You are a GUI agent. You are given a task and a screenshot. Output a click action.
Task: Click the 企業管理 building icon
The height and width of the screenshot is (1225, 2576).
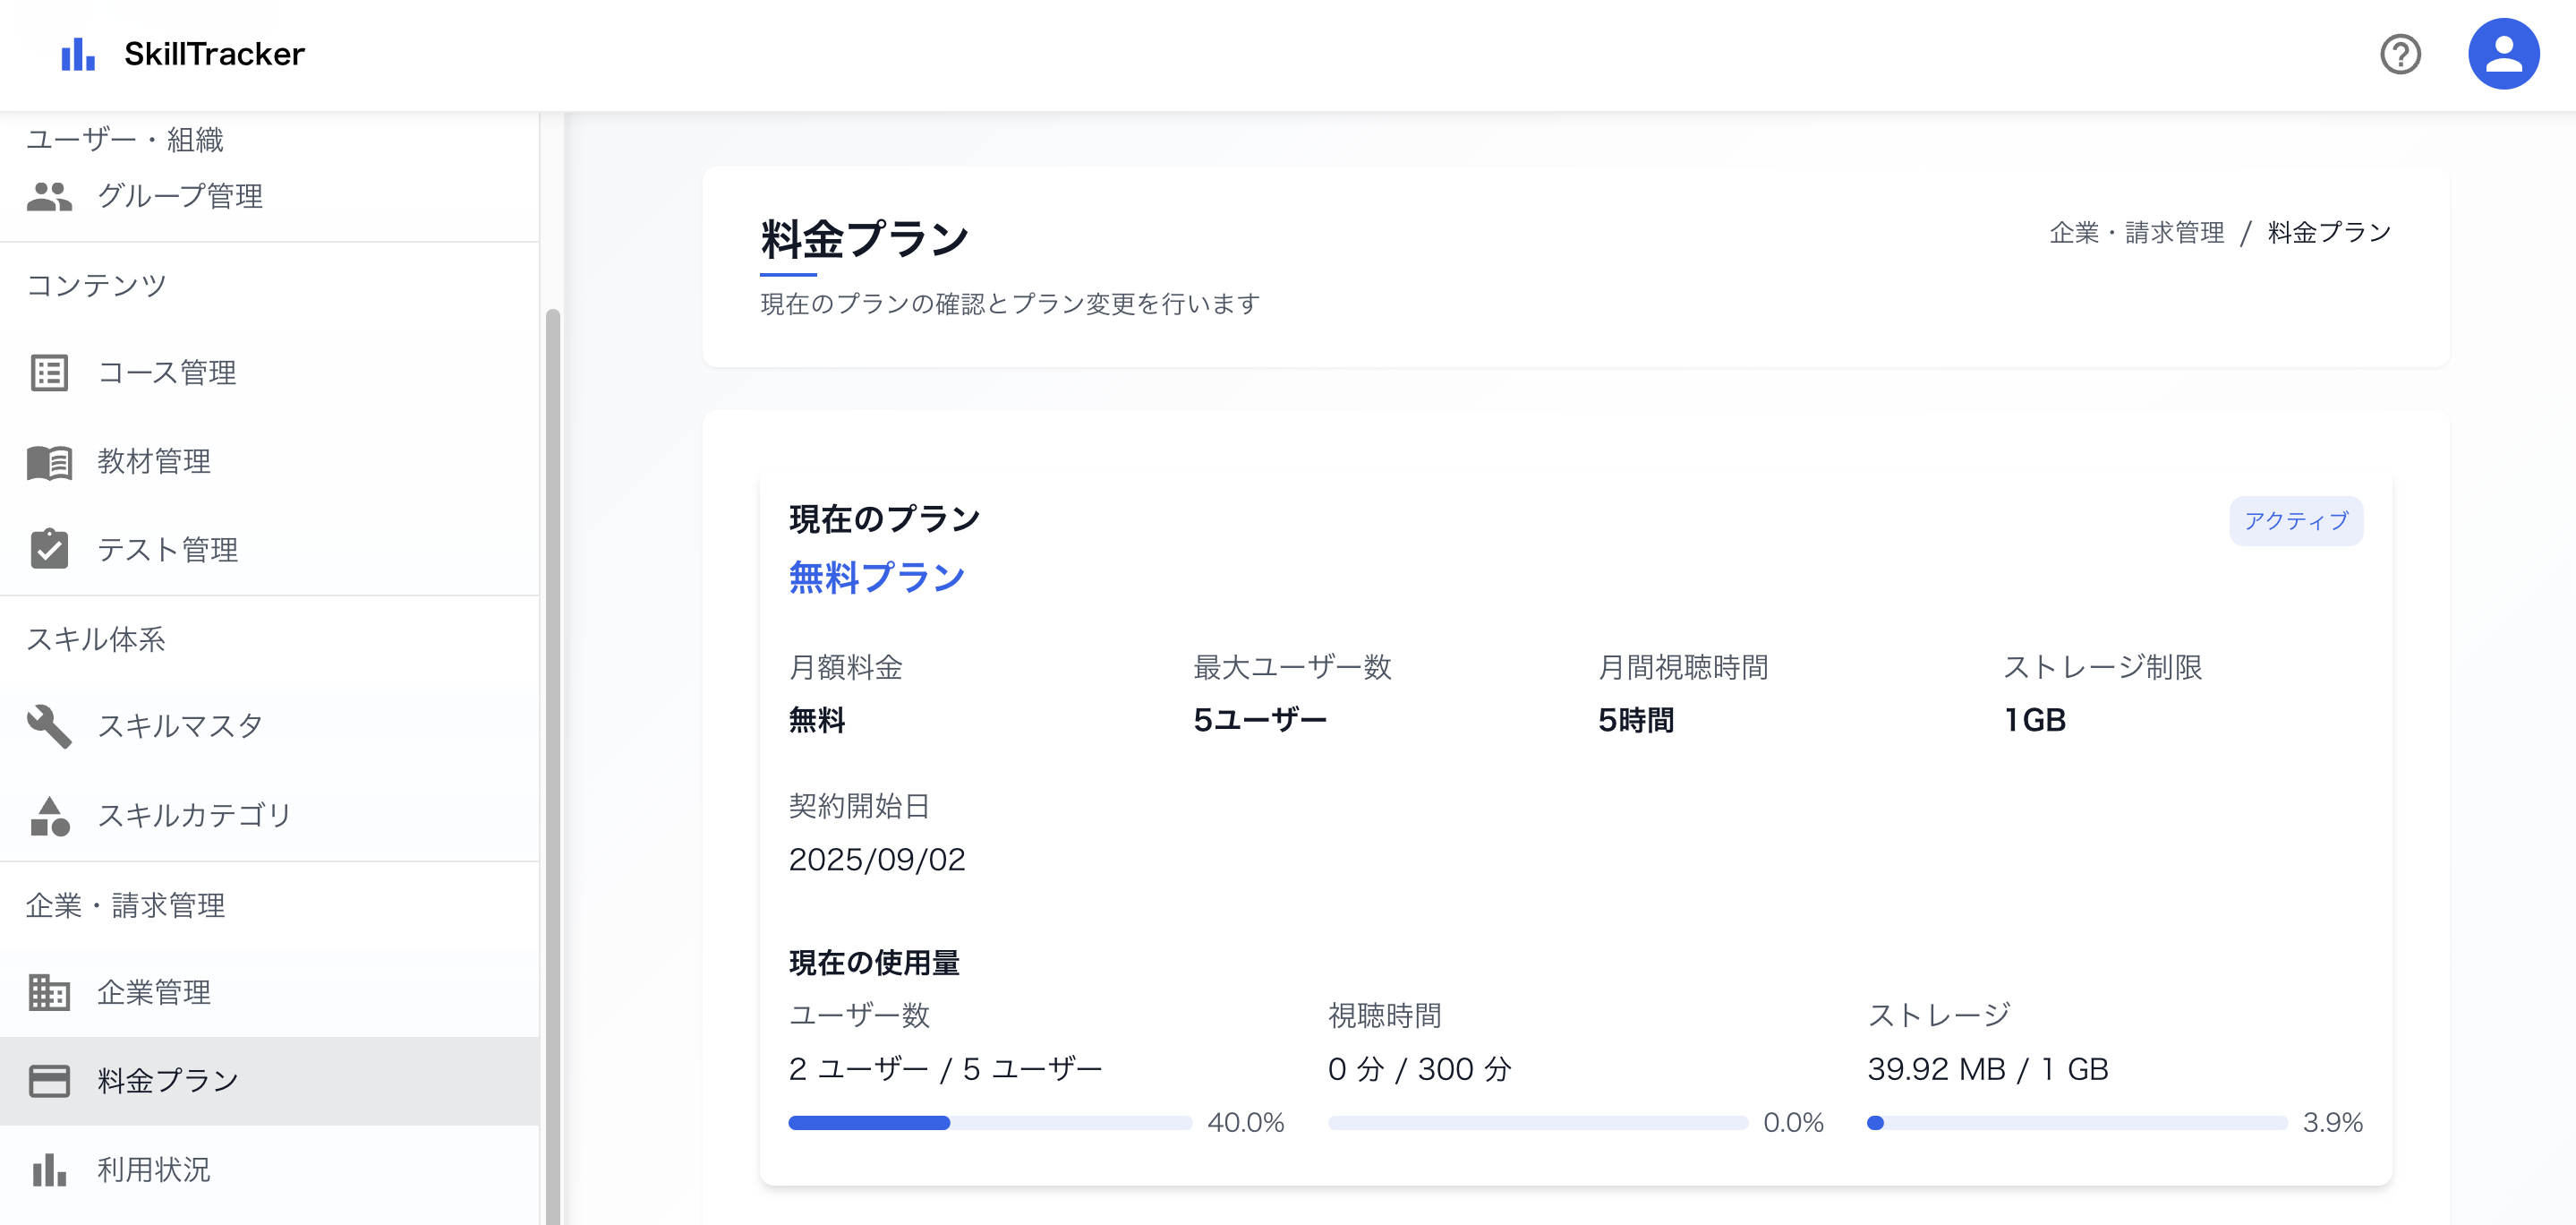49,992
